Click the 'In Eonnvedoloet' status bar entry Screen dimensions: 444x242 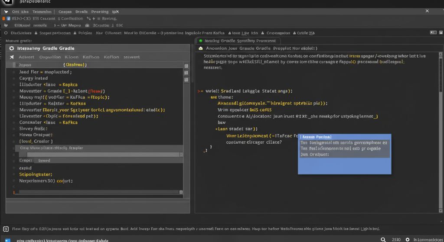(428, 240)
